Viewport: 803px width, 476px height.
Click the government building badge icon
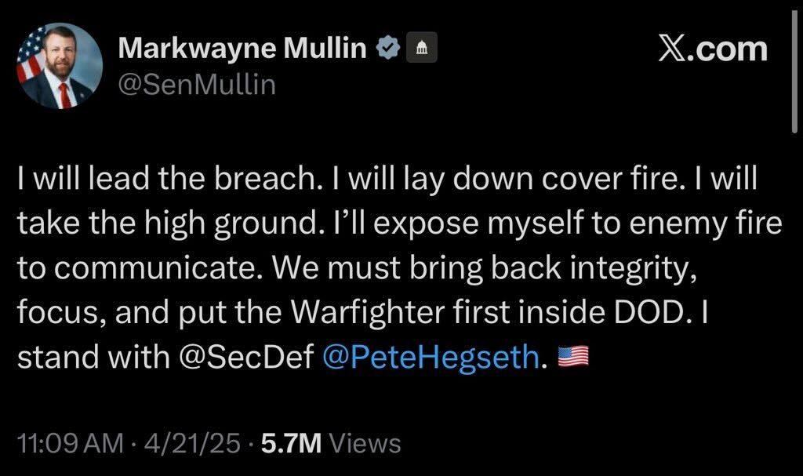tap(420, 49)
